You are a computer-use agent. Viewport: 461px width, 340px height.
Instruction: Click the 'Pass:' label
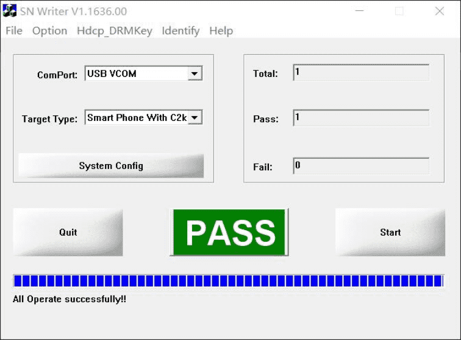point(266,119)
